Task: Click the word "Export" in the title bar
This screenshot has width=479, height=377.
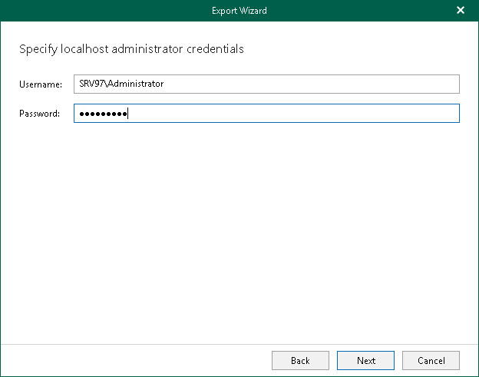Action: tap(224, 11)
